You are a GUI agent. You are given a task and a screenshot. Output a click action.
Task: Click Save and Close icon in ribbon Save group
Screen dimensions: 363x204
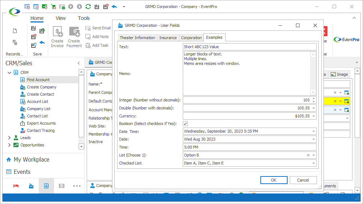(33, 37)
